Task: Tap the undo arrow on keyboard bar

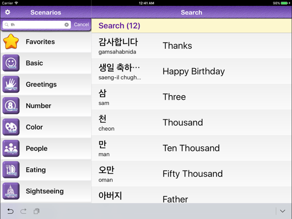Action: 10,211
